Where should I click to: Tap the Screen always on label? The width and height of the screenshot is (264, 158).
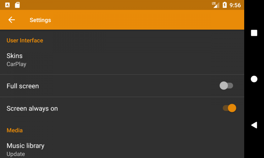(x=32, y=108)
